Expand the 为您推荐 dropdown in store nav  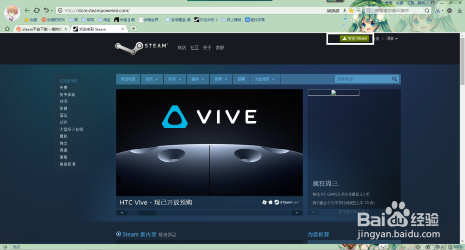(x=265, y=79)
